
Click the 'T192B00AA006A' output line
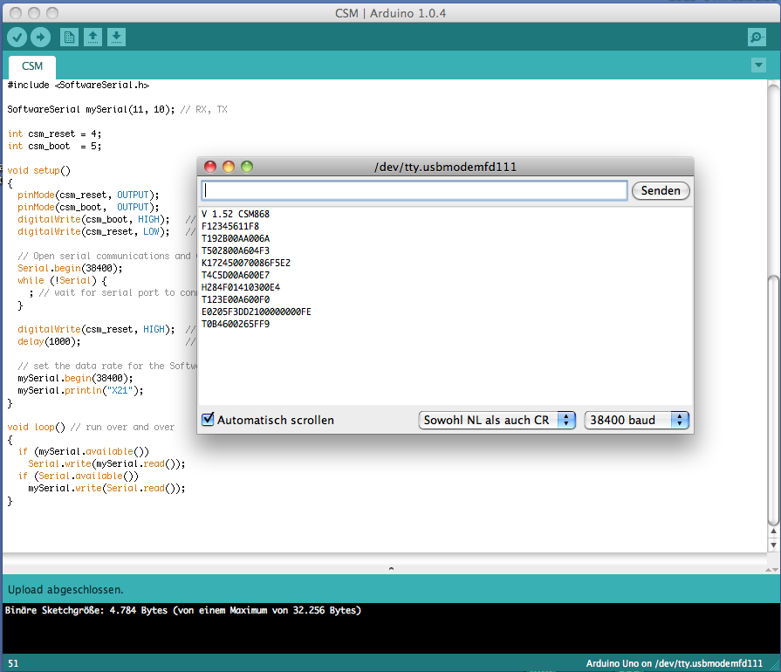(236, 238)
